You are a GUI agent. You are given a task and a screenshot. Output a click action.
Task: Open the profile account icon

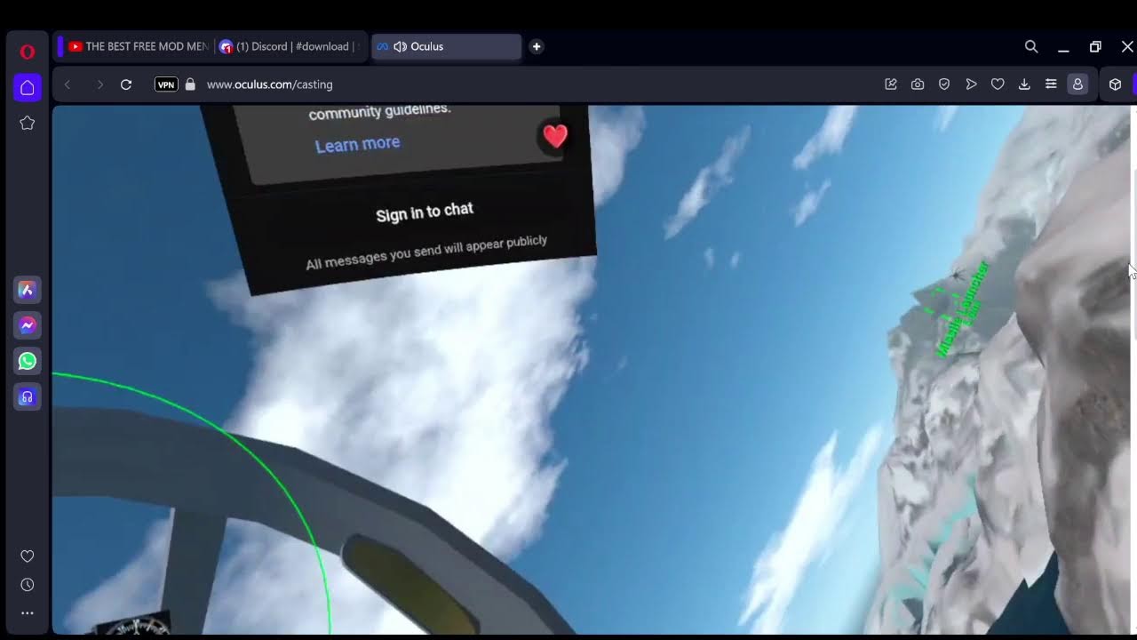click(1077, 84)
